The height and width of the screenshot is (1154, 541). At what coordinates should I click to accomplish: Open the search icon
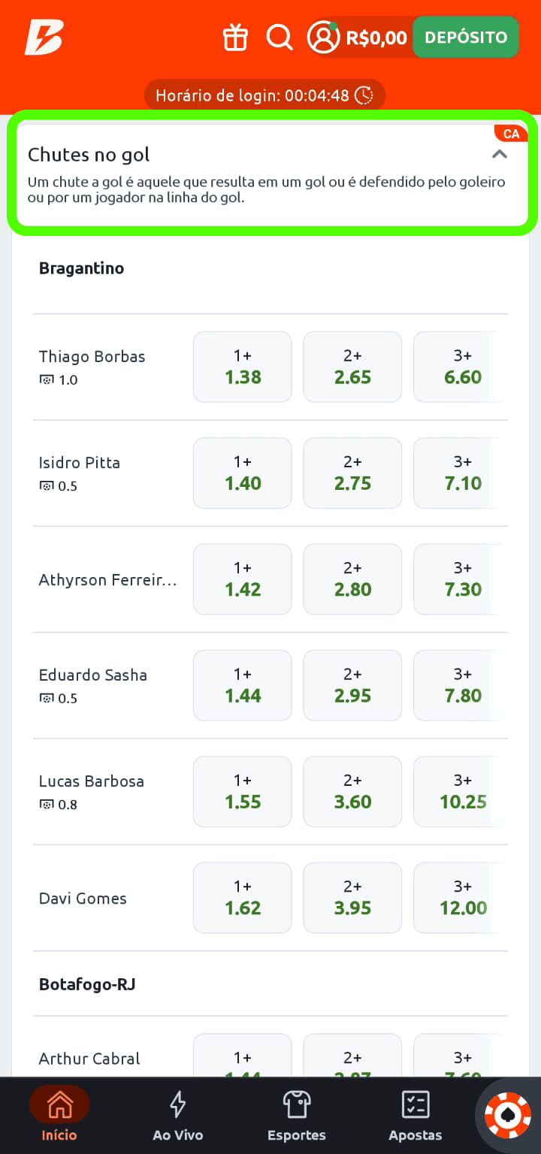click(x=280, y=37)
